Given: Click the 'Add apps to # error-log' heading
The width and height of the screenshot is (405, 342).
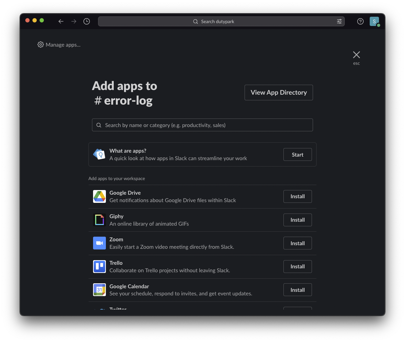Looking at the screenshot, I should pos(125,93).
